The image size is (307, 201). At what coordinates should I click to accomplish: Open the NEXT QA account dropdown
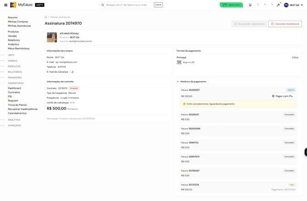click(x=293, y=5)
